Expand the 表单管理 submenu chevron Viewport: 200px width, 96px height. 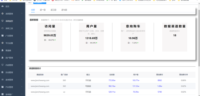pyautogui.click(x=22, y=79)
